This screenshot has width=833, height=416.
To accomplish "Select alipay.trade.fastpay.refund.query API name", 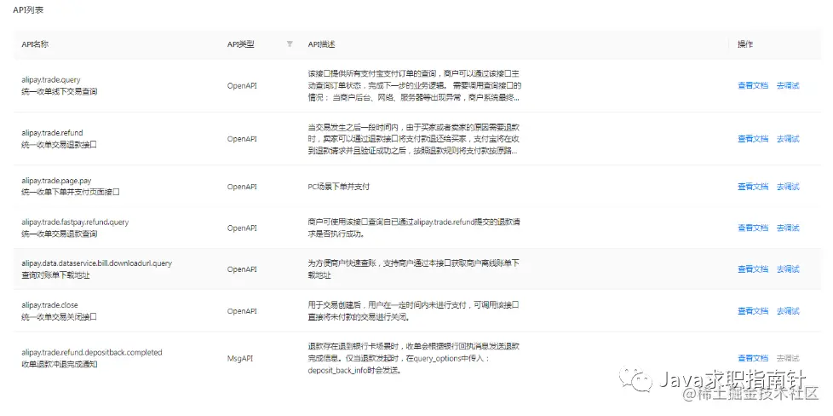I will coord(75,222).
